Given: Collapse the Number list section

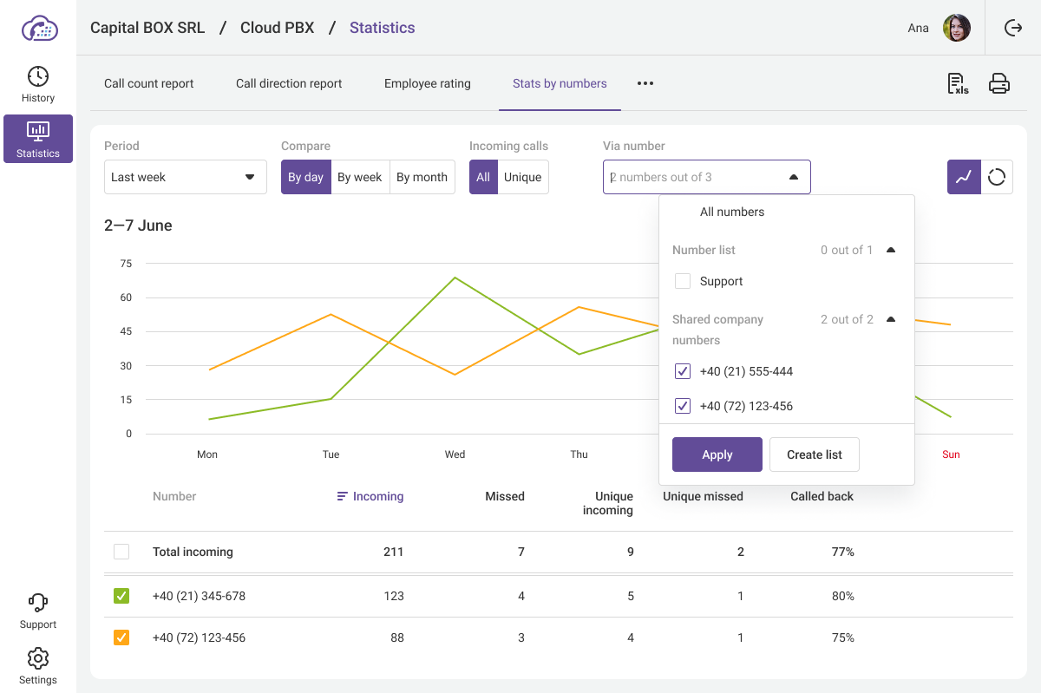Looking at the screenshot, I should [x=890, y=250].
